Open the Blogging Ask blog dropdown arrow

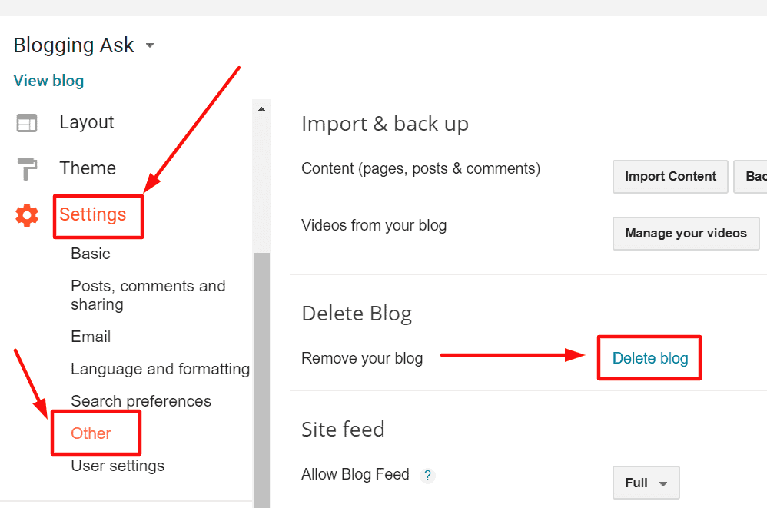(x=150, y=45)
